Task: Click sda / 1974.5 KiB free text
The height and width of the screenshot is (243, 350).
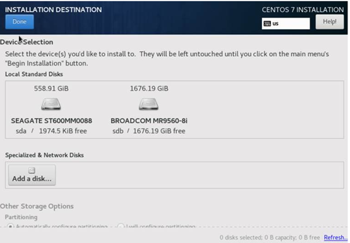Action: 51,131
